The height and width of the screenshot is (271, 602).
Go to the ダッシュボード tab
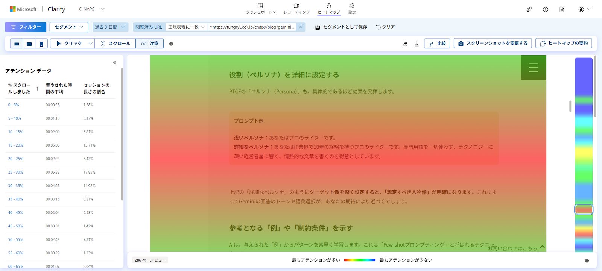point(260,9)
